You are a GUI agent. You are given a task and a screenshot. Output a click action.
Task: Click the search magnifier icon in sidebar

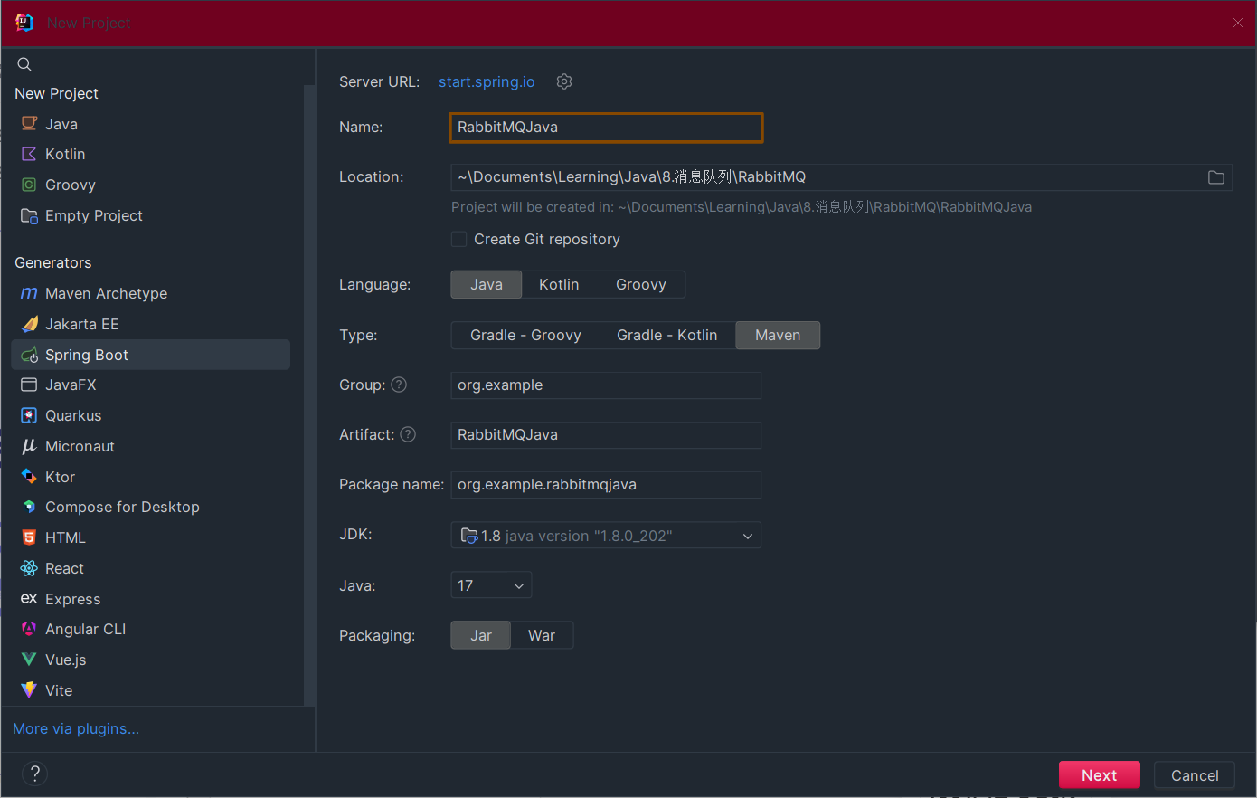[24, 64]
